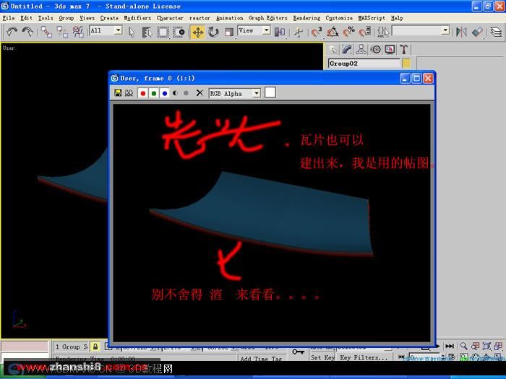Viewport: 506px width, 379px height.
Task: Open the reactor menu
Action: (x=200, y=18)
